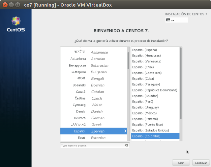Select Deutsch German language

click(94, 118)
